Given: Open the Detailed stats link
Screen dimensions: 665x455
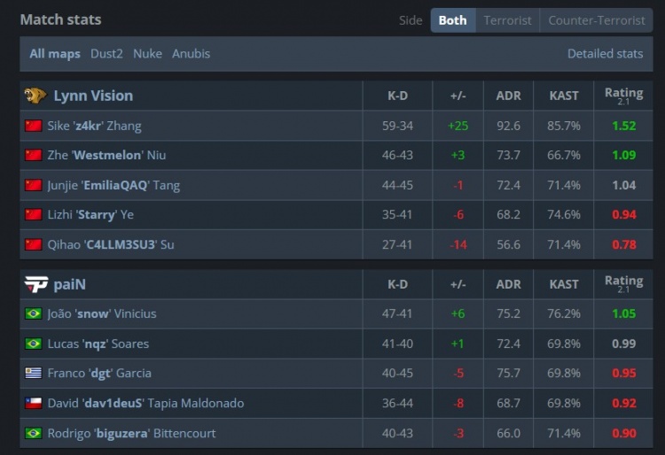Looking at the screenshot, I should 605,54.
